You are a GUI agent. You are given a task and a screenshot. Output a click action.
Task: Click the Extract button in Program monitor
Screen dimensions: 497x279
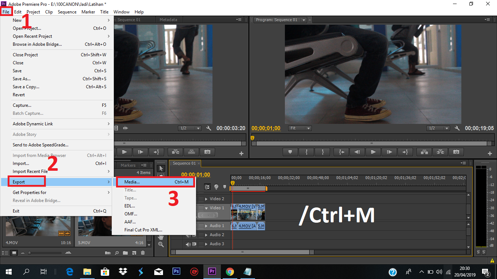440,152
